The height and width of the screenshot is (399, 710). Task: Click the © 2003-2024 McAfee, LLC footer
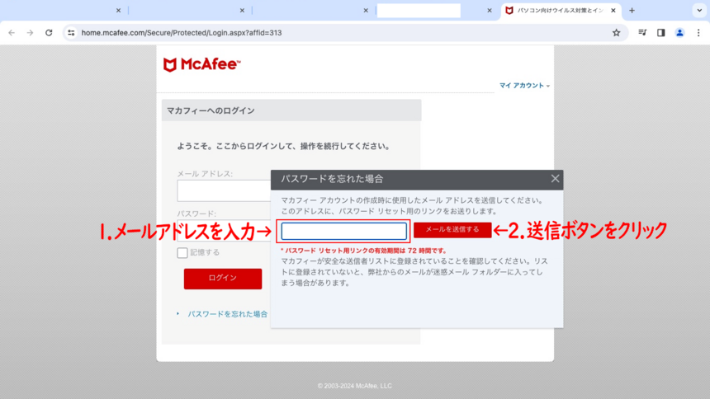(354, 386)
